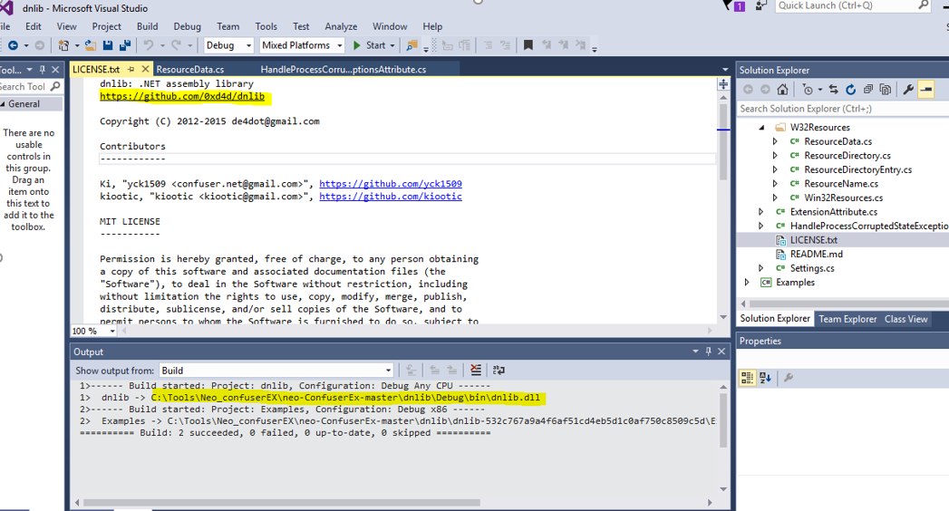Expand the ResourceData.cs tree node
The image size is (949, 511).
coord(775,141)
